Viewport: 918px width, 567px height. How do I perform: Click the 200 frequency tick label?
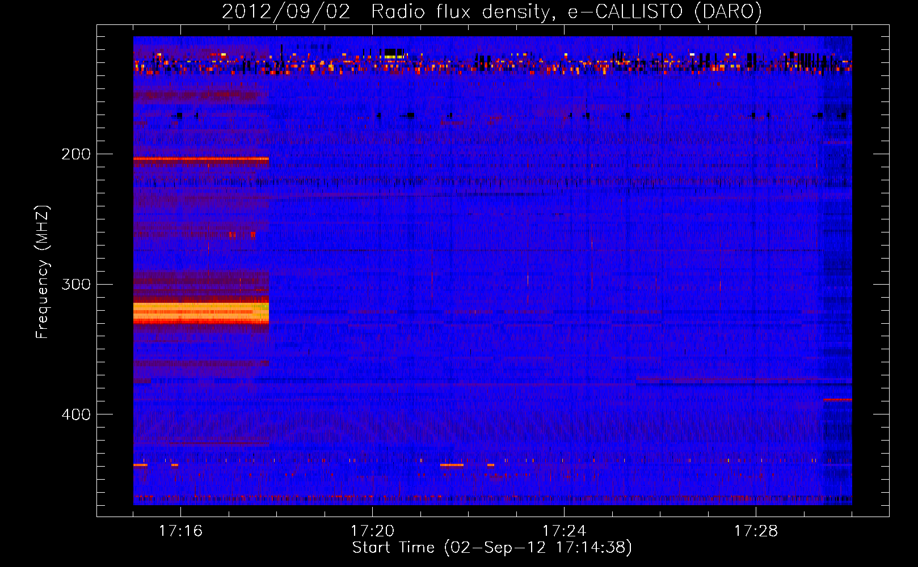coord(76,154)
